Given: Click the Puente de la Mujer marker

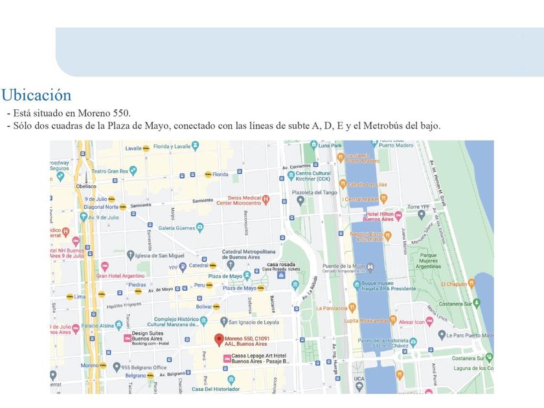Looking at the screenshot, I should [370, 267].
